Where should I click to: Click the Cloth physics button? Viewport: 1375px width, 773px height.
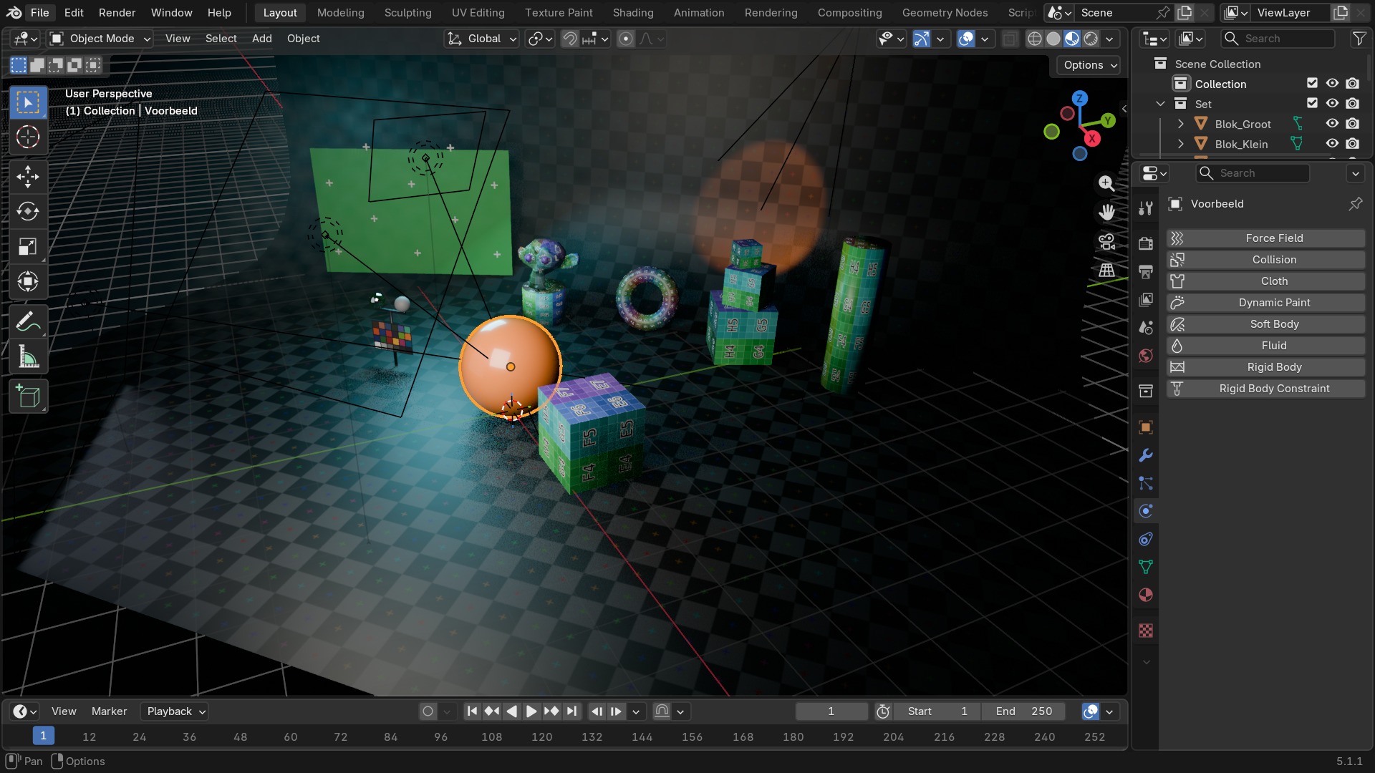(1265, 281)
